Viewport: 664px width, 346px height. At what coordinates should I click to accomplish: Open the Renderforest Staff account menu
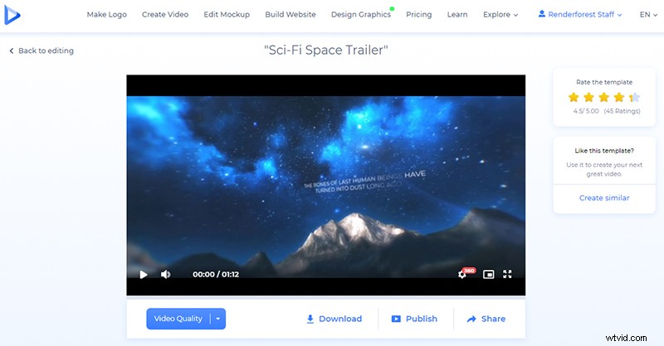(580, 14)
